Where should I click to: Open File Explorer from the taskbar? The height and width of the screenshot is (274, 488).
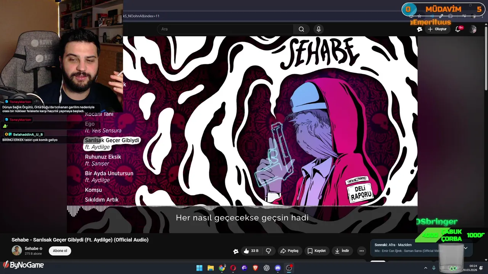(x=210, y=268)
